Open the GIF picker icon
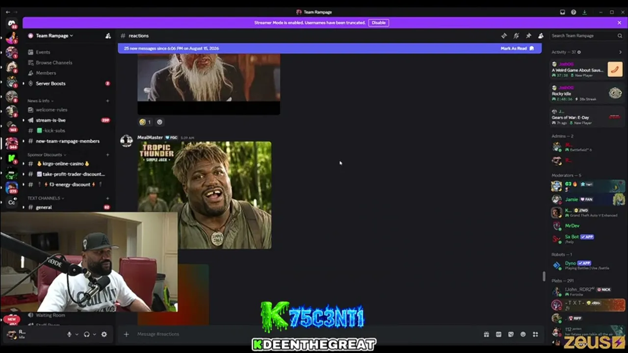 pos(498,334)
